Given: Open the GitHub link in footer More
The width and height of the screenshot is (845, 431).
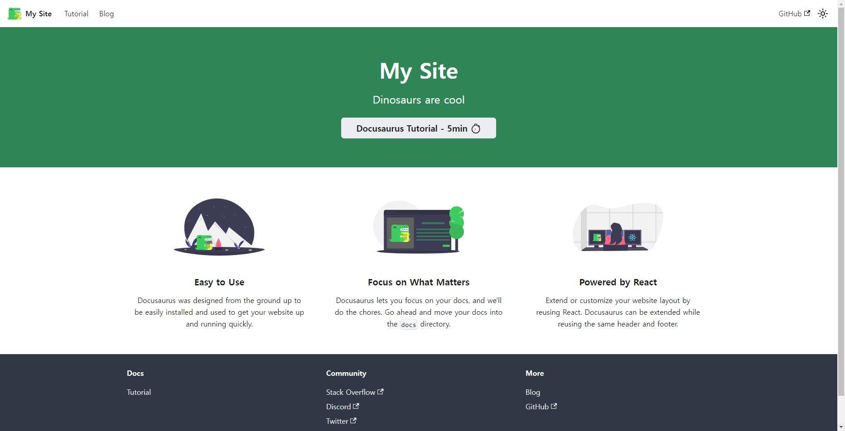Looking at the screenshot, I should 541,407.
